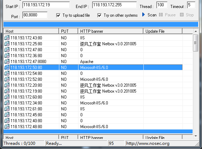Open the http://www.nosec.org link
The height and width of the screenshot is (149, 202).
point(148,143)
